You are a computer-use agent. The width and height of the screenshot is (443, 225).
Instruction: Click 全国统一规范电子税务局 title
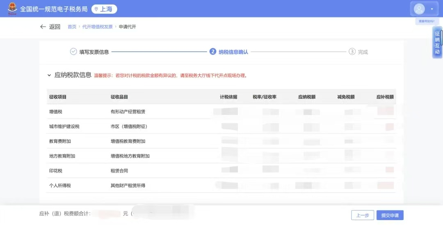(x=54, y=9)
